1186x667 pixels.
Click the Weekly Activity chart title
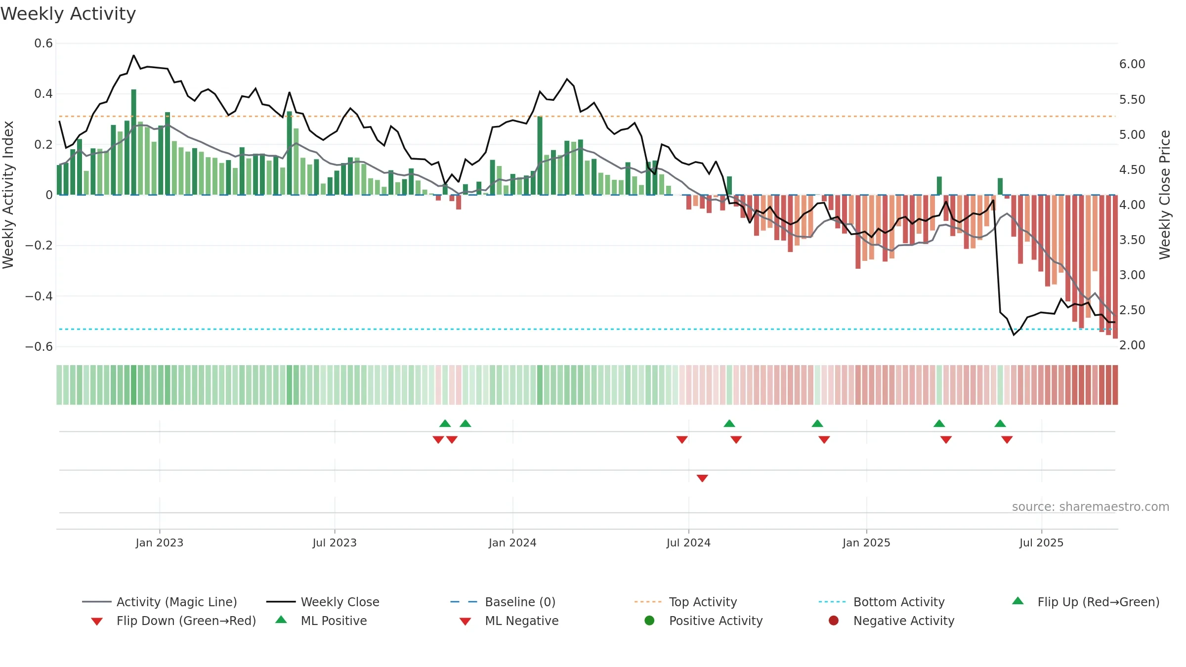(x=68, y=14)
